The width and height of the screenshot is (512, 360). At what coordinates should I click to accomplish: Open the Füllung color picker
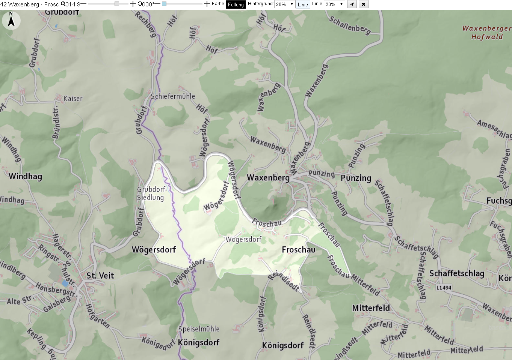pos(236,4)
